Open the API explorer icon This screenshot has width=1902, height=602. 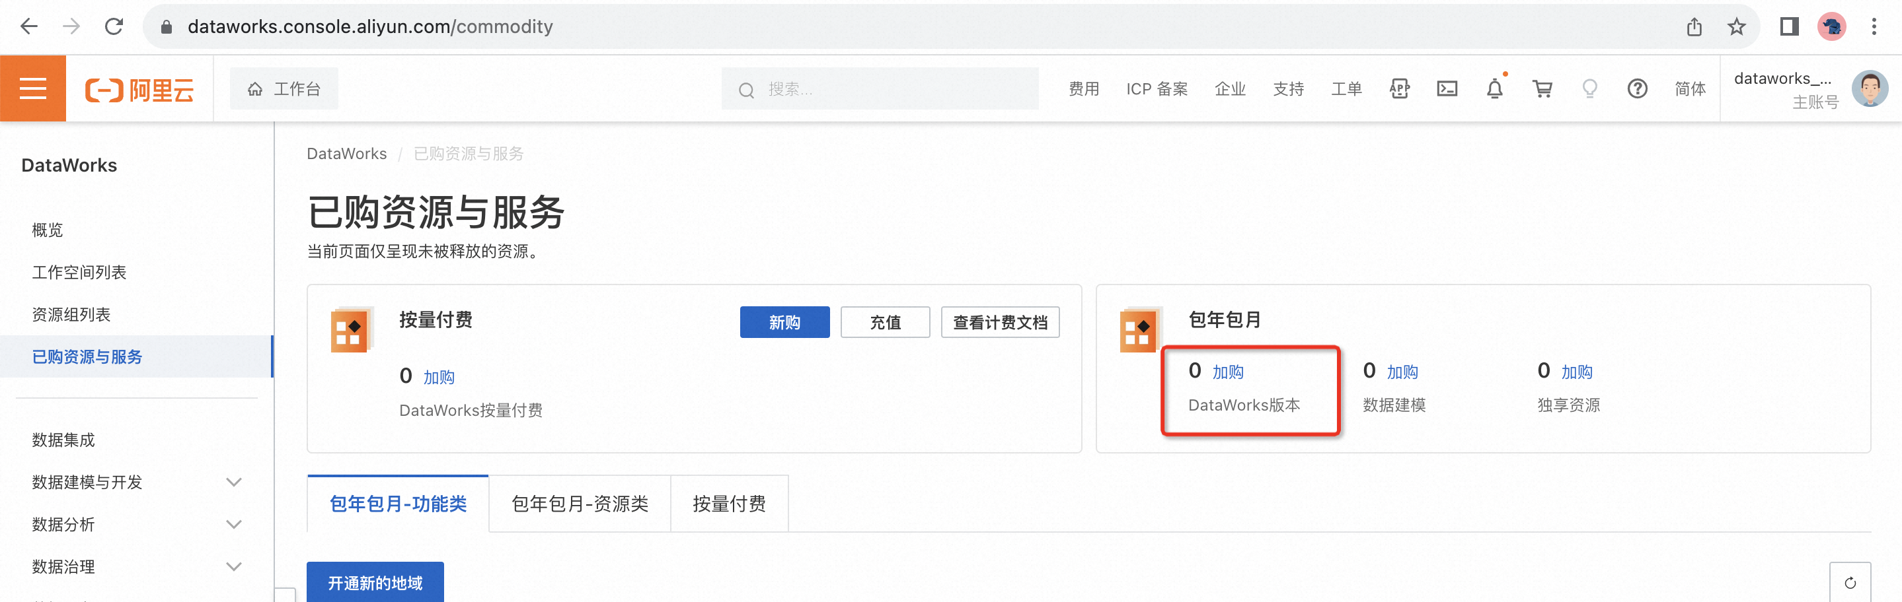coord(1399,88)
